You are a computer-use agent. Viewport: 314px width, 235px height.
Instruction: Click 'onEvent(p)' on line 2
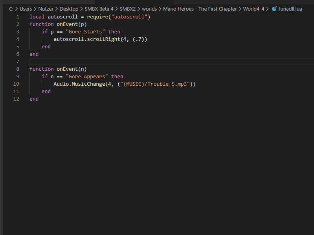pos(72,24)
